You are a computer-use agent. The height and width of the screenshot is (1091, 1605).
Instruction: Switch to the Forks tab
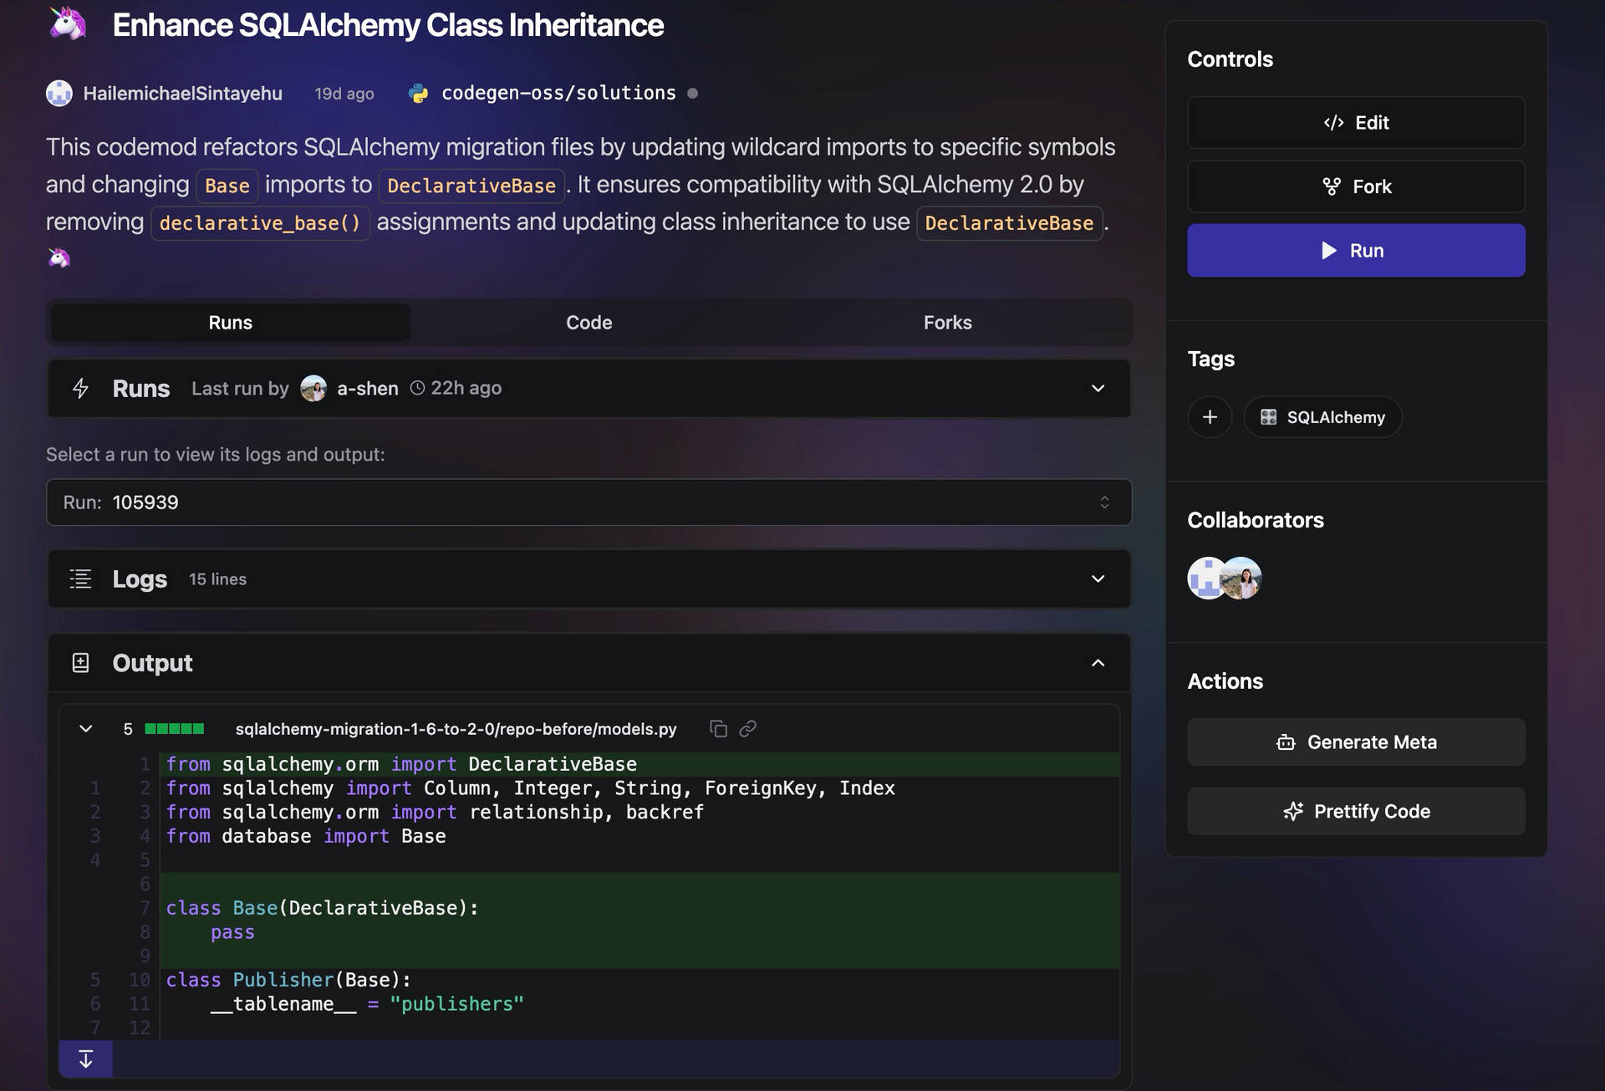coord(947,323)
